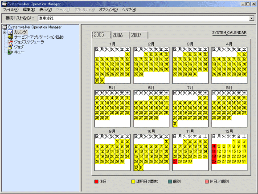Select ジョブ tree item label
The image size is (258, 194).
pyautogui.click(x=19, y=47)
